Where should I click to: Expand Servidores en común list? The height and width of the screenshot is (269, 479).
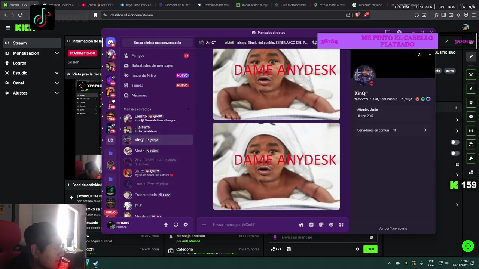click(x=392, y=130)
